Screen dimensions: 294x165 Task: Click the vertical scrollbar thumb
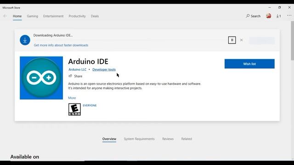click(292, 41)
